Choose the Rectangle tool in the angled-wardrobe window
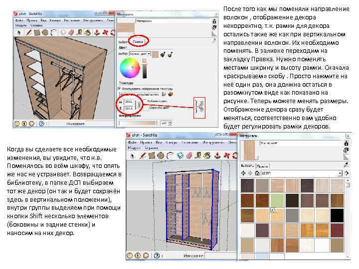This screenshot has width=359, height=269. 37,32
